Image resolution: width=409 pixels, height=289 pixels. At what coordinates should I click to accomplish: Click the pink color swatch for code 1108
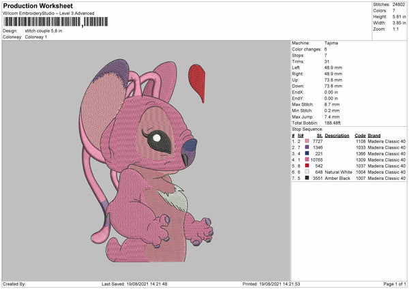click(307, 141)
